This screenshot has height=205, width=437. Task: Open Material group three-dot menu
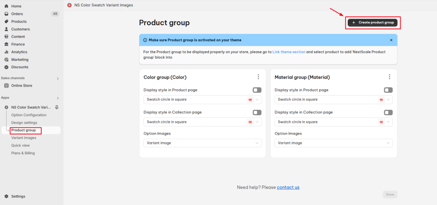(x=389, y=77)
